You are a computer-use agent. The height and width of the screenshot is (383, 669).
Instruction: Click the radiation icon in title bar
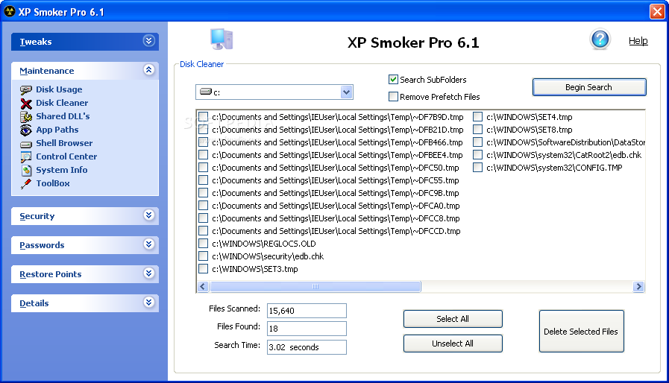pyautogui.click(x=10, y=11)
